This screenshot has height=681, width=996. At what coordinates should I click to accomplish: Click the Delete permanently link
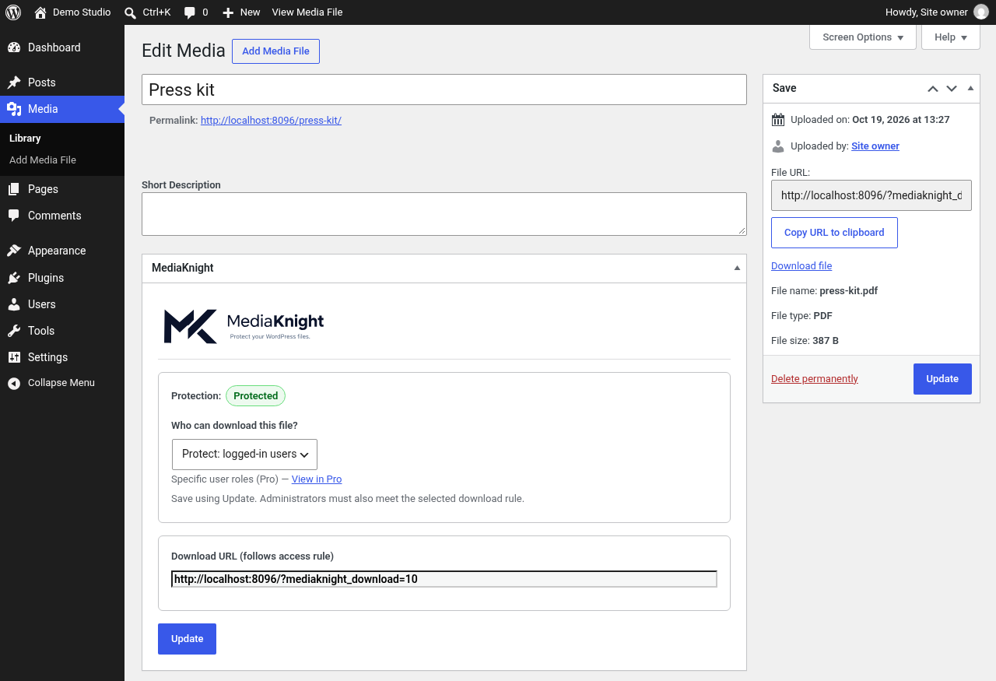[815, 379]
